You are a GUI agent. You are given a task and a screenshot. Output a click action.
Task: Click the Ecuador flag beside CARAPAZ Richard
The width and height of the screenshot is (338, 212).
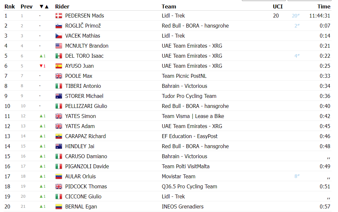59,136
